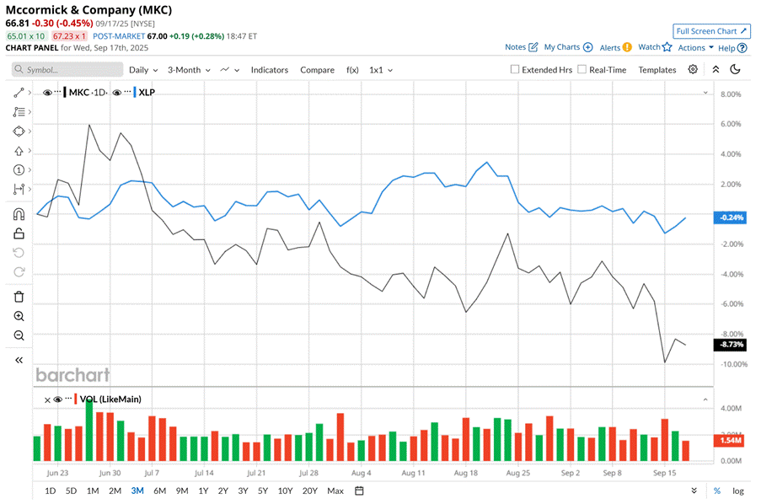The width and height of the screenshot is (761, 504).
Task: Click the -8.73% MKC price label
Action: (x=730, y=345)
